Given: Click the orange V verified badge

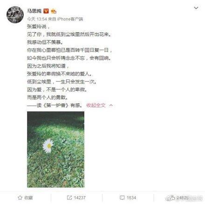Looking at the screenshot, I should click(46, 11).
